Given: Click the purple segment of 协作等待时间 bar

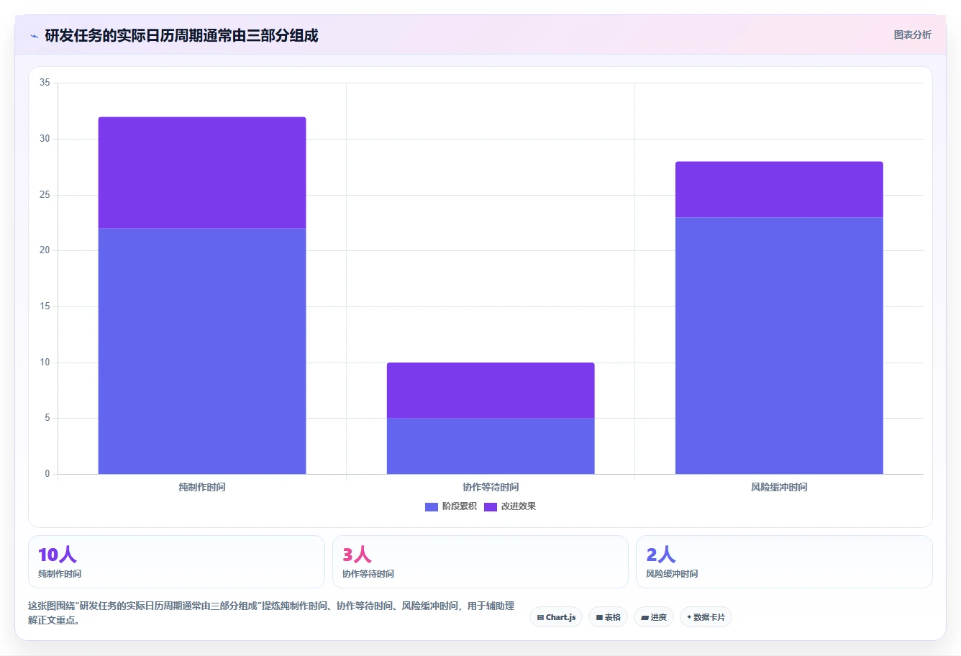Looking at the screenshot, I should [x=491, y=391].
